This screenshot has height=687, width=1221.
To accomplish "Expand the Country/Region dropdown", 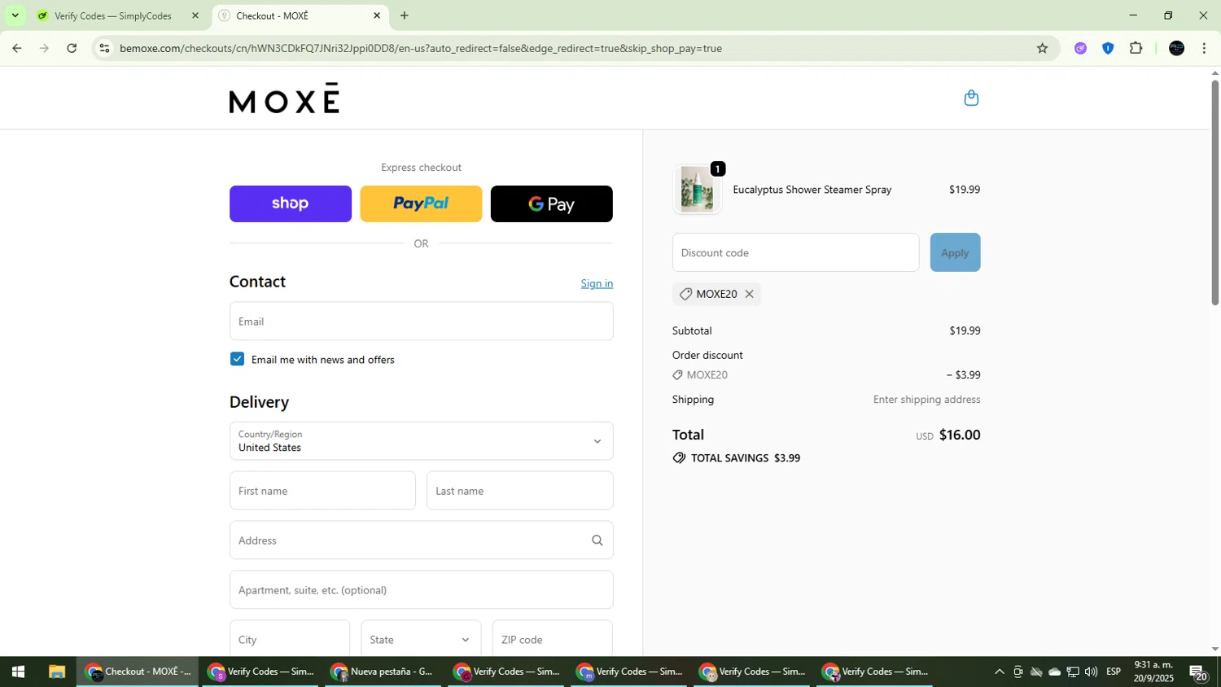I will tap(421, 441).
